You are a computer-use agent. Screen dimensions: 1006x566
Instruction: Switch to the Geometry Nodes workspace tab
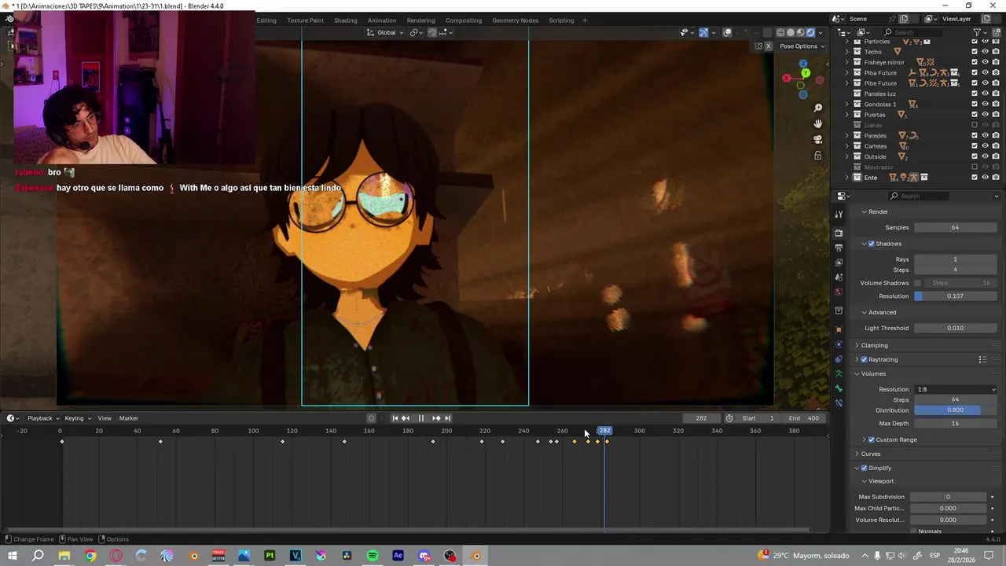[x=516, y=20]
